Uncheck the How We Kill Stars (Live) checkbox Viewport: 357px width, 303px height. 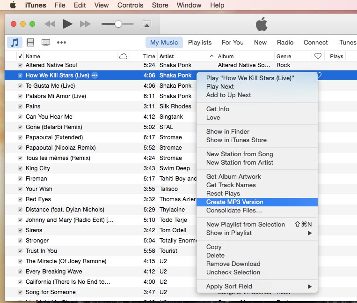click(20, 76)
